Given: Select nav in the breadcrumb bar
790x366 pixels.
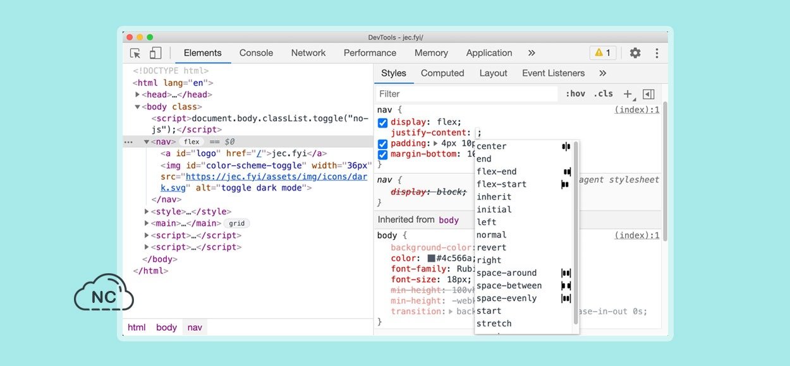Looking at the screenshot, I should (195, 328).
